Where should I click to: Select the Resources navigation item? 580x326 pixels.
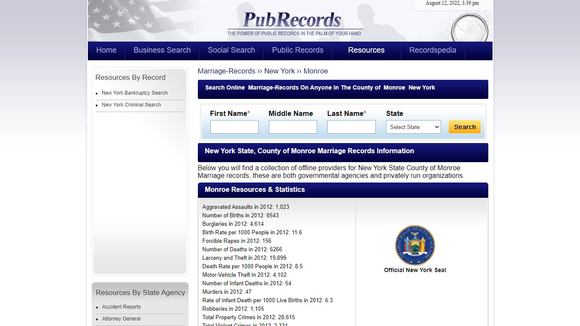tap(366, 50)
